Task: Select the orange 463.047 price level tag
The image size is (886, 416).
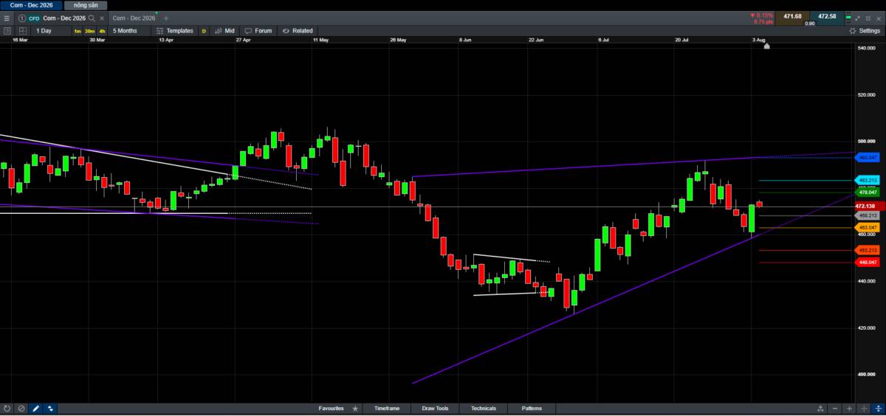Action: pyautogui.click(x=865, y=228)
